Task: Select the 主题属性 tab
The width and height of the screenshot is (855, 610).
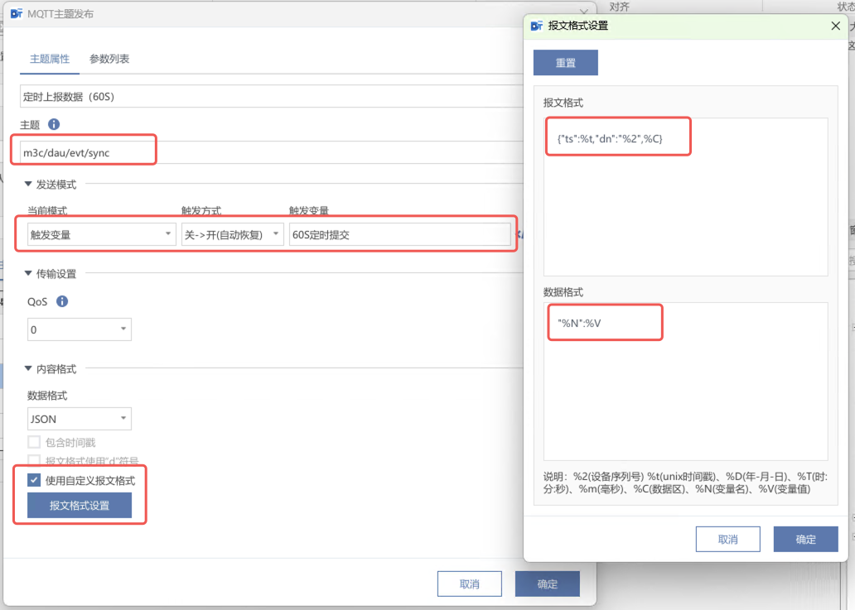Action: tap(50, 59)
